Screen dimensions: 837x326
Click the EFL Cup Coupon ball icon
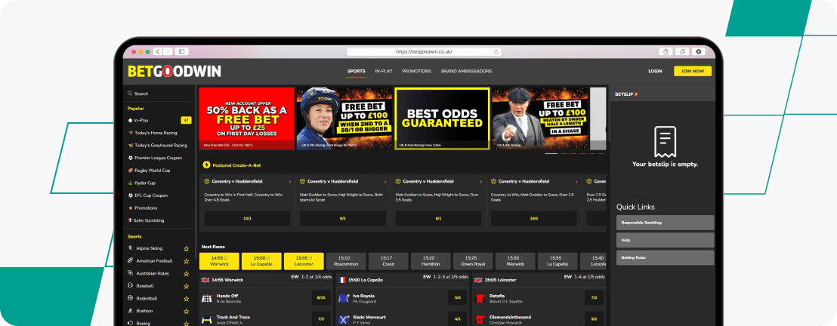130,195
